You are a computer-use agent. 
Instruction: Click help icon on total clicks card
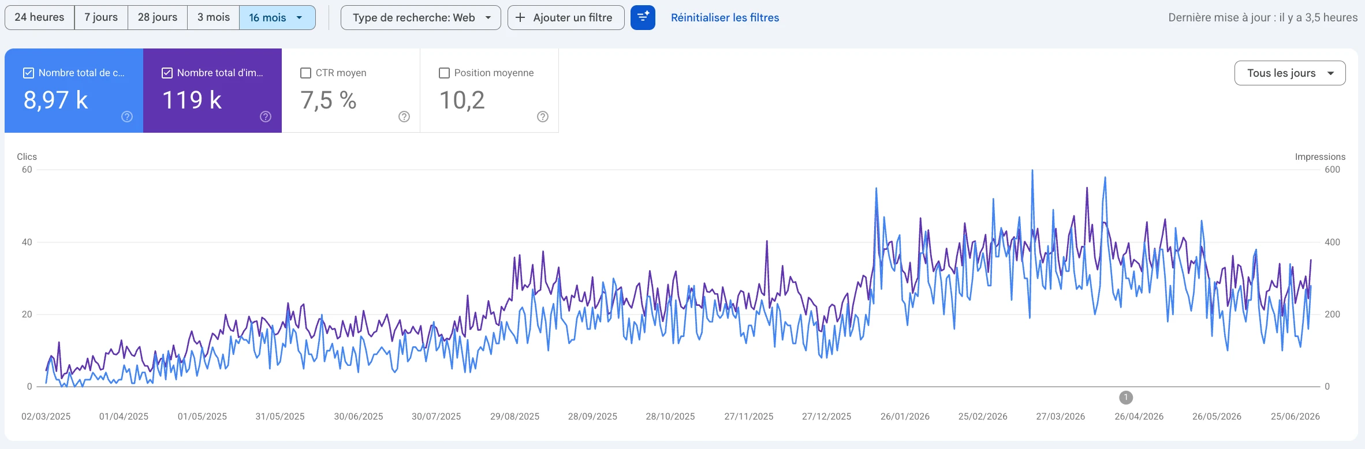click(x=127, y=117)
